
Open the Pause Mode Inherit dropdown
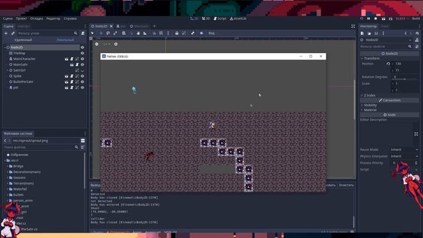point(404,149)
